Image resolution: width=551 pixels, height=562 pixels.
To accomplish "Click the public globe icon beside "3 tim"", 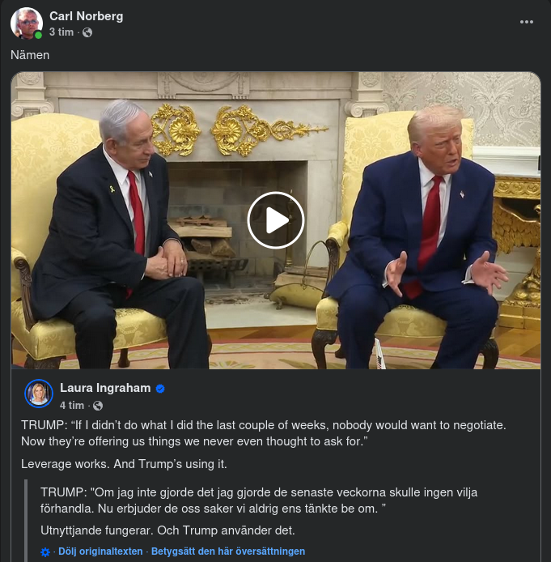I will [x=87, y=32].
